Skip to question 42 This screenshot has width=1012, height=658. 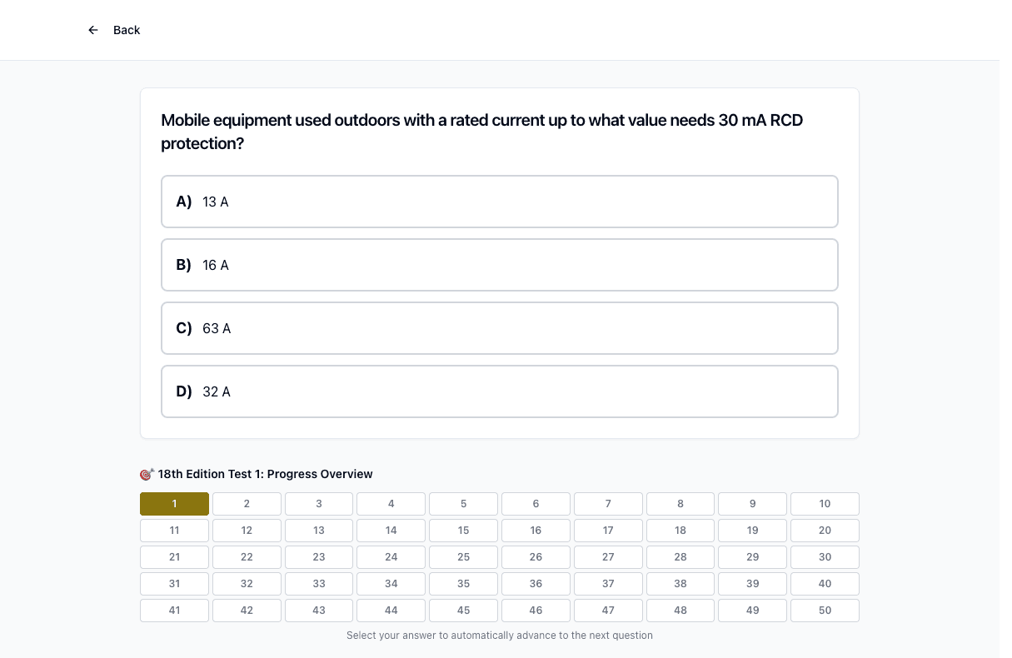click(x=247, y=611)
